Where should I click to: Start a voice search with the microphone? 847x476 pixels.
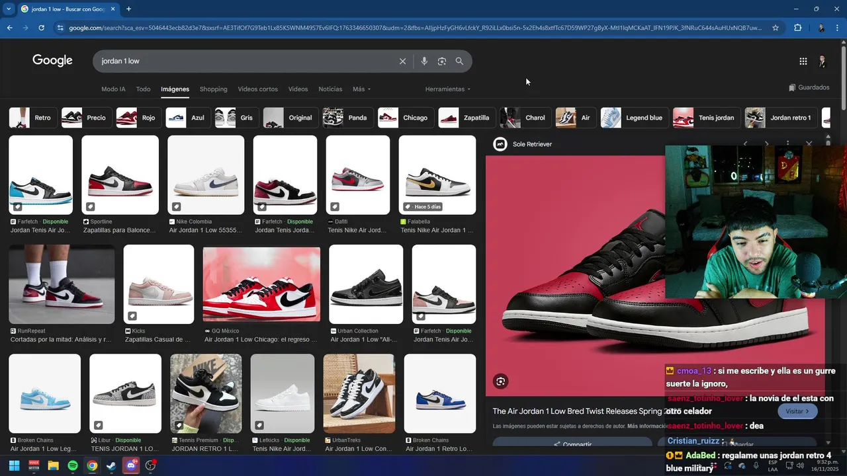pos(424,61)
